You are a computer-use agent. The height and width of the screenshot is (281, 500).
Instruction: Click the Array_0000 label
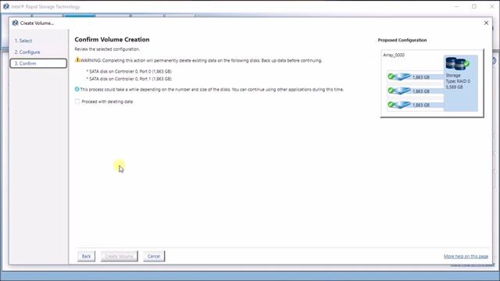coord(394,55)
